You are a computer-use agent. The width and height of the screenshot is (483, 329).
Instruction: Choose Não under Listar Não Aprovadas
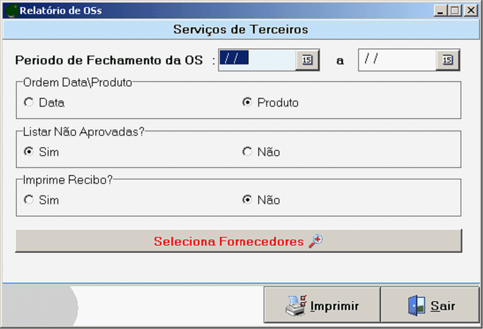click(248, 152)
